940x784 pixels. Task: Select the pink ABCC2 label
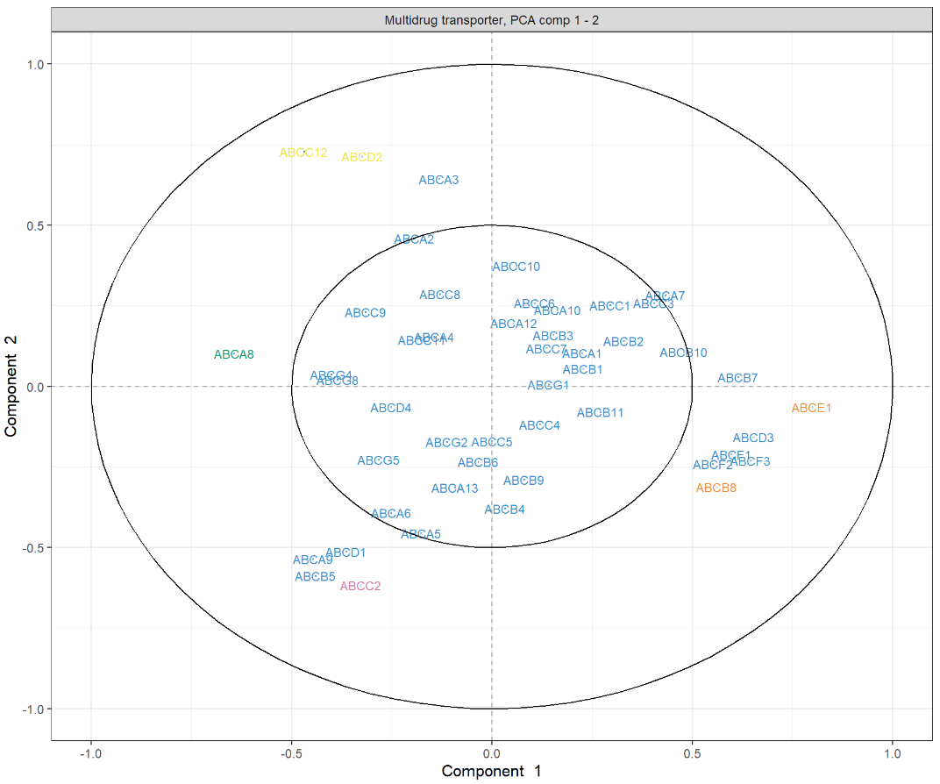pyautogui.click(x=360, y=586)
